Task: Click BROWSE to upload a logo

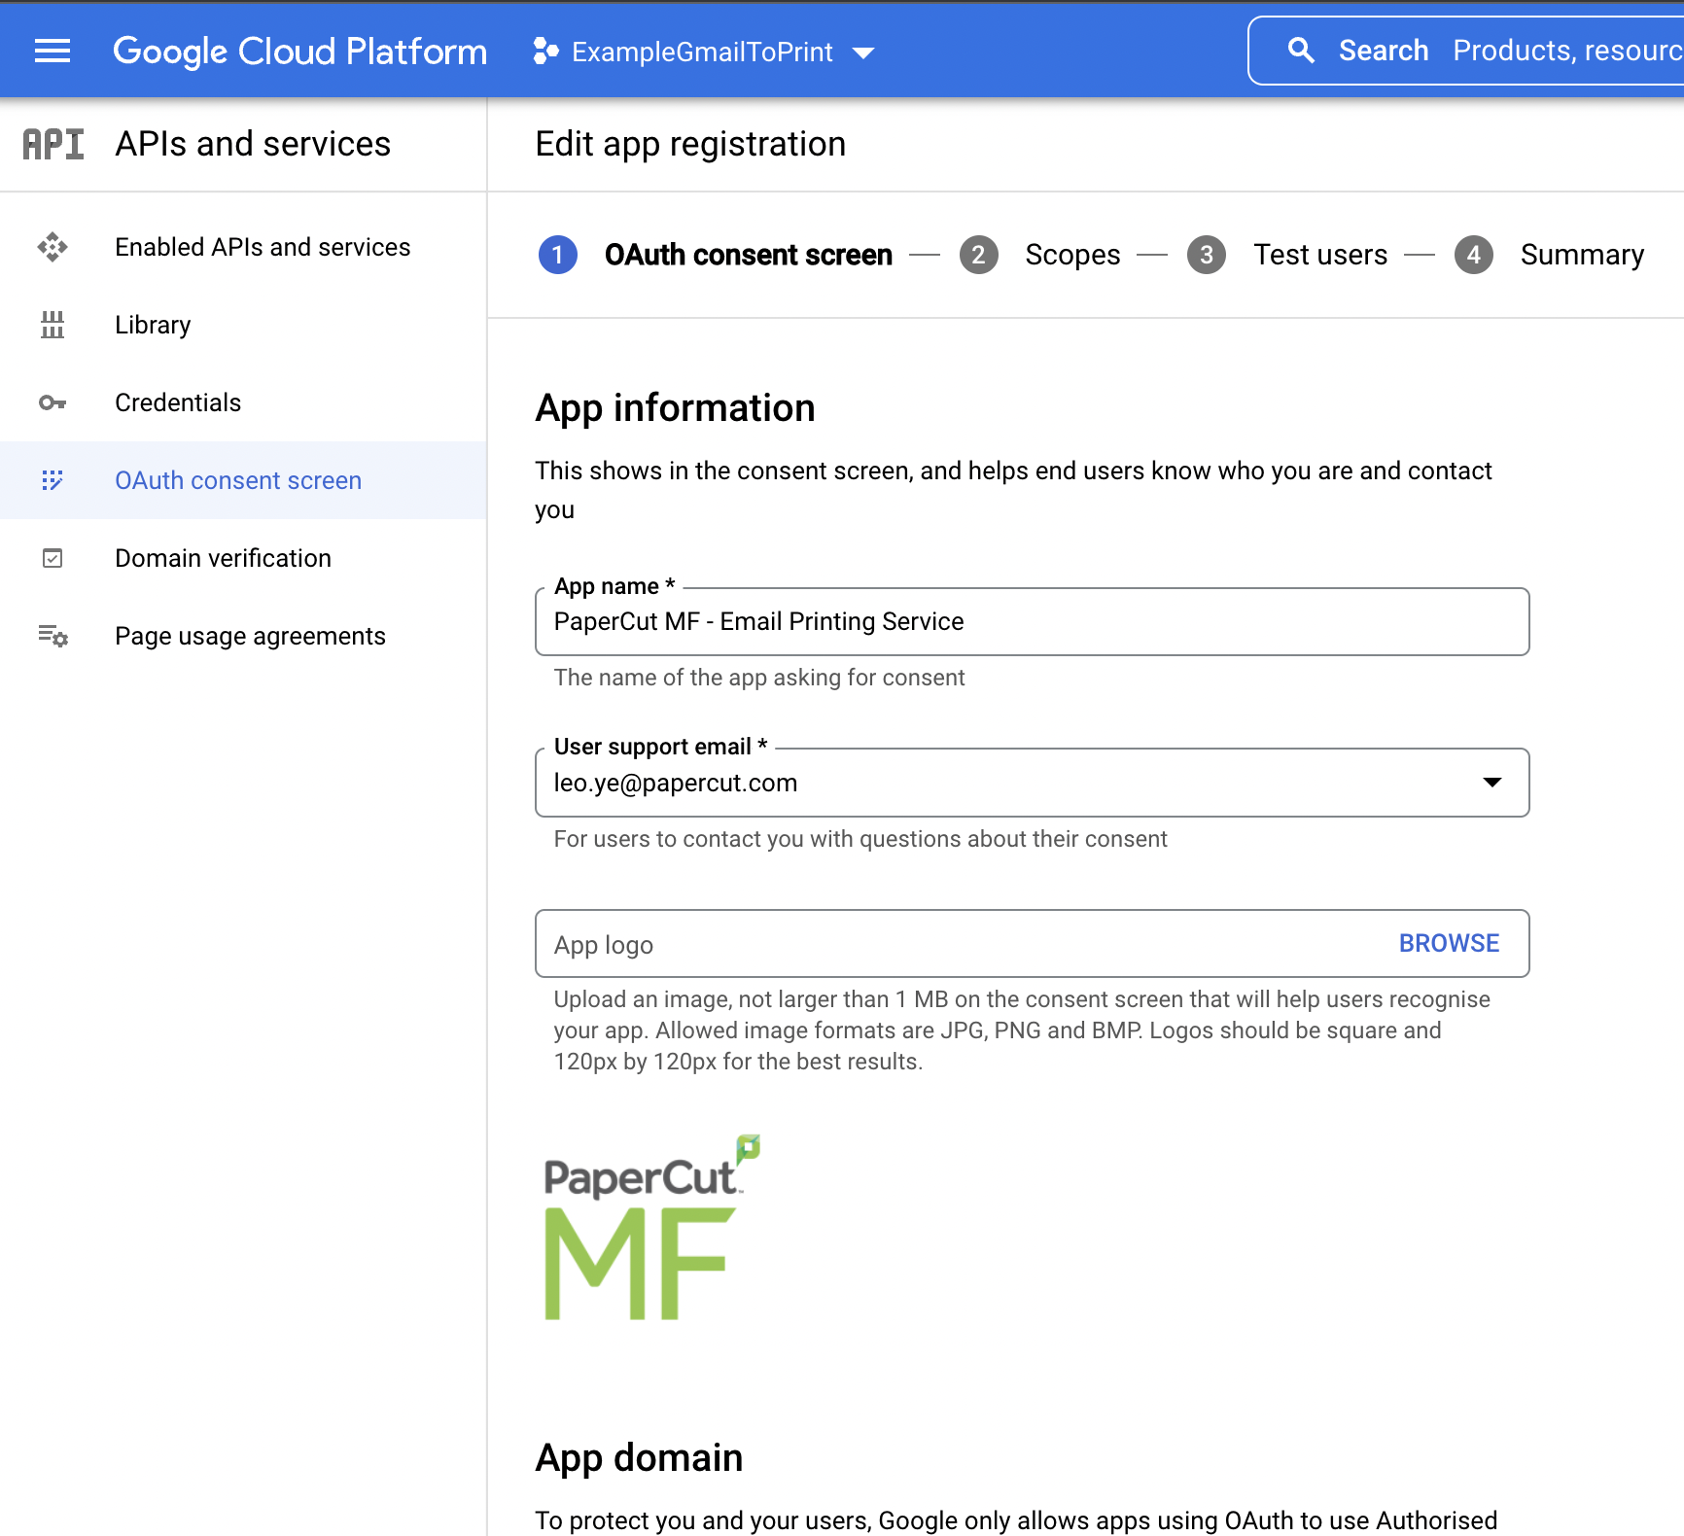Action: [1449, 943]
